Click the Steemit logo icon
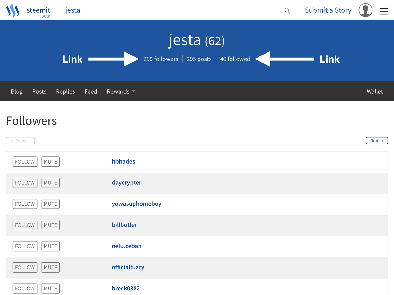This screenshot has height=295, width=394. tap(13, 10)
